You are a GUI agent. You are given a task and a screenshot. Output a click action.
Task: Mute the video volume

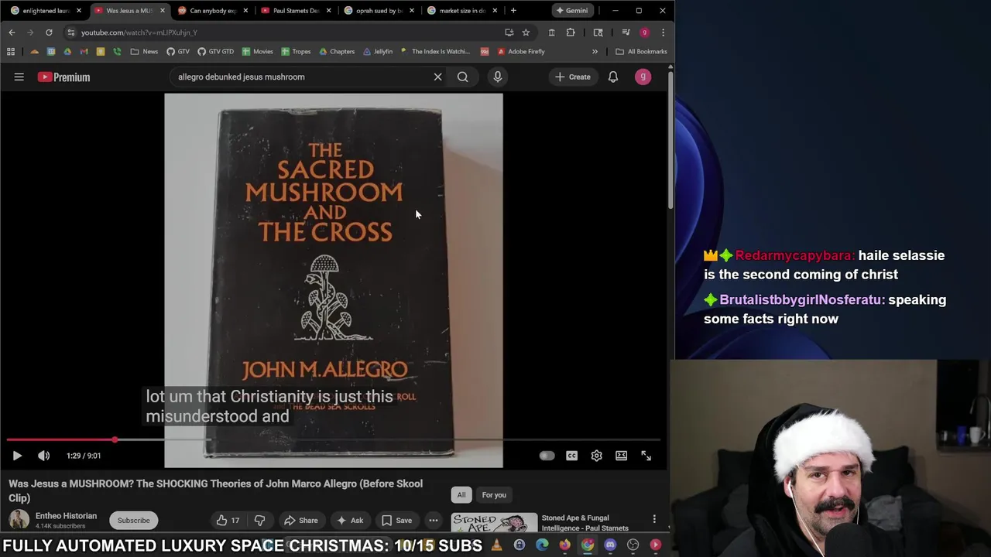point(44,456)
